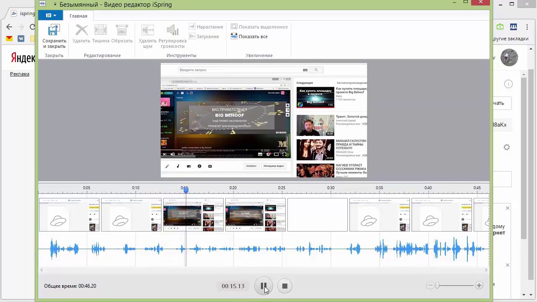Image resolution: width=537 pixels, height=302 pixels.
Task: Click the Общее время total duration text
Action: [70, 286]
